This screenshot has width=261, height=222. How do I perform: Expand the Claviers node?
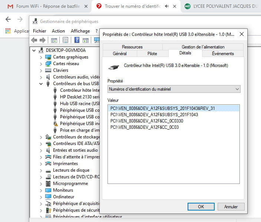pyautogui.click(x=41, y=71)
